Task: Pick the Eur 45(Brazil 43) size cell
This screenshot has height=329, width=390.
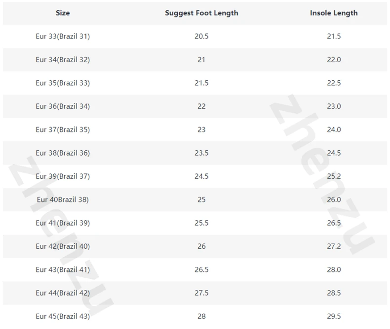Action: pos(63,316)
